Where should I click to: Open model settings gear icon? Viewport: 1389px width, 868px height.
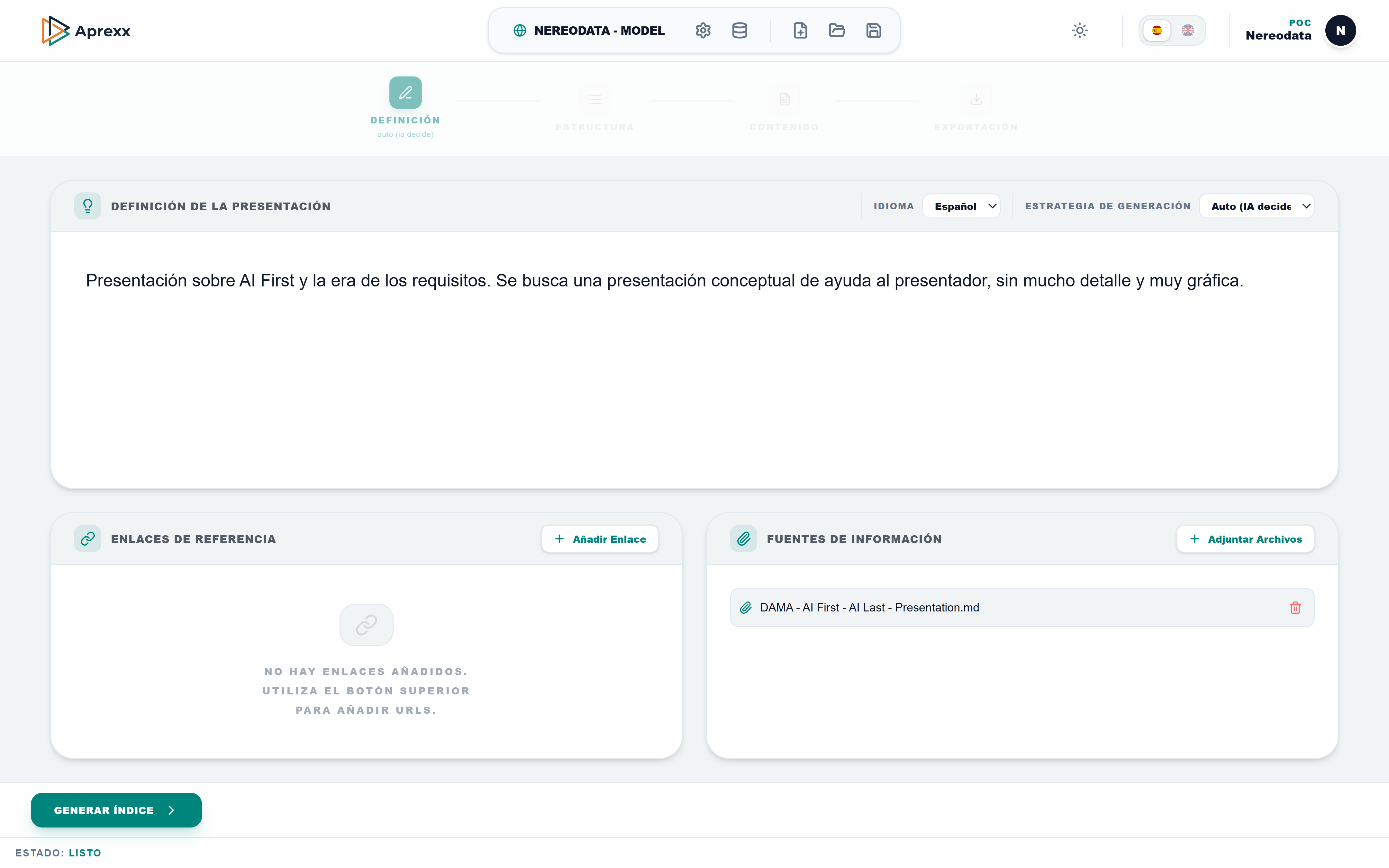tap(703, 31)
